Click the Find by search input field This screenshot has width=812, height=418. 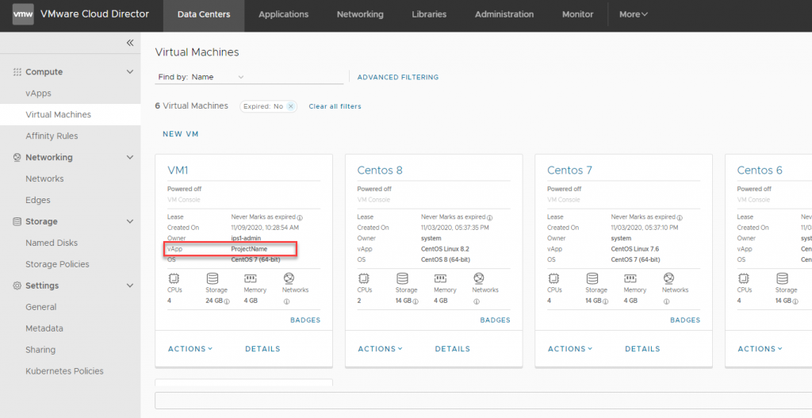(x=294, y=77)
